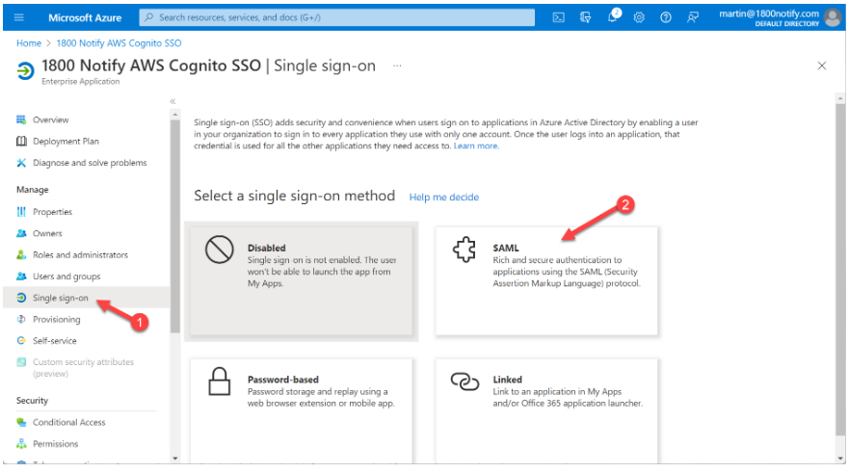This screenshot has height=473, width=849.
Task: Click the Diagnose and solve problems wrench icon
Action: [21, 163]
